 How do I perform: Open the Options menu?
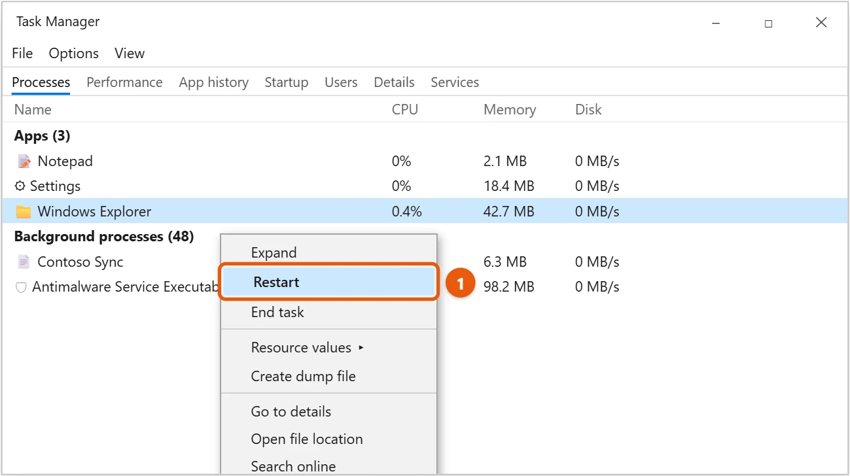coord(74,54)
